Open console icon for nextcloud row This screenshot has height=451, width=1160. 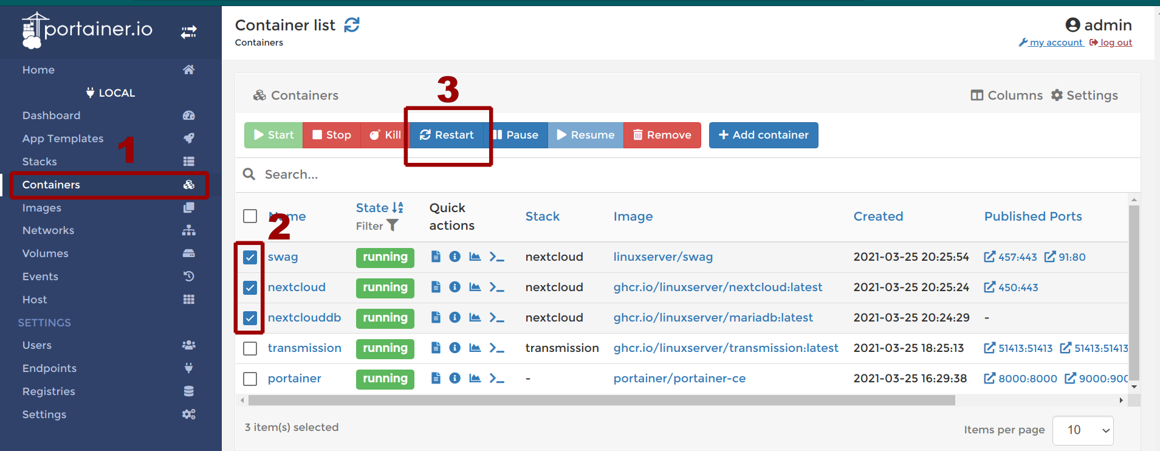(x=497, y=287)
